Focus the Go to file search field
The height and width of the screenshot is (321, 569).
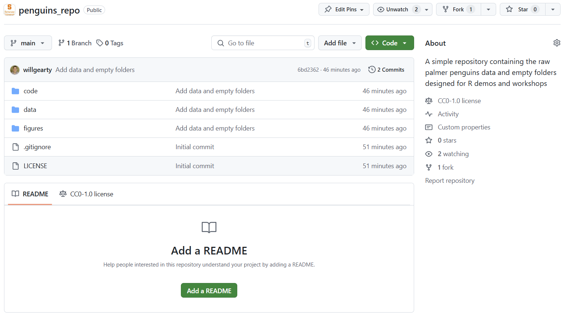[x=263, y=43]
